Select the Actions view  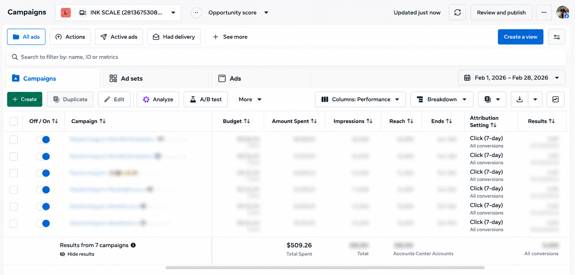coord(70,37)
